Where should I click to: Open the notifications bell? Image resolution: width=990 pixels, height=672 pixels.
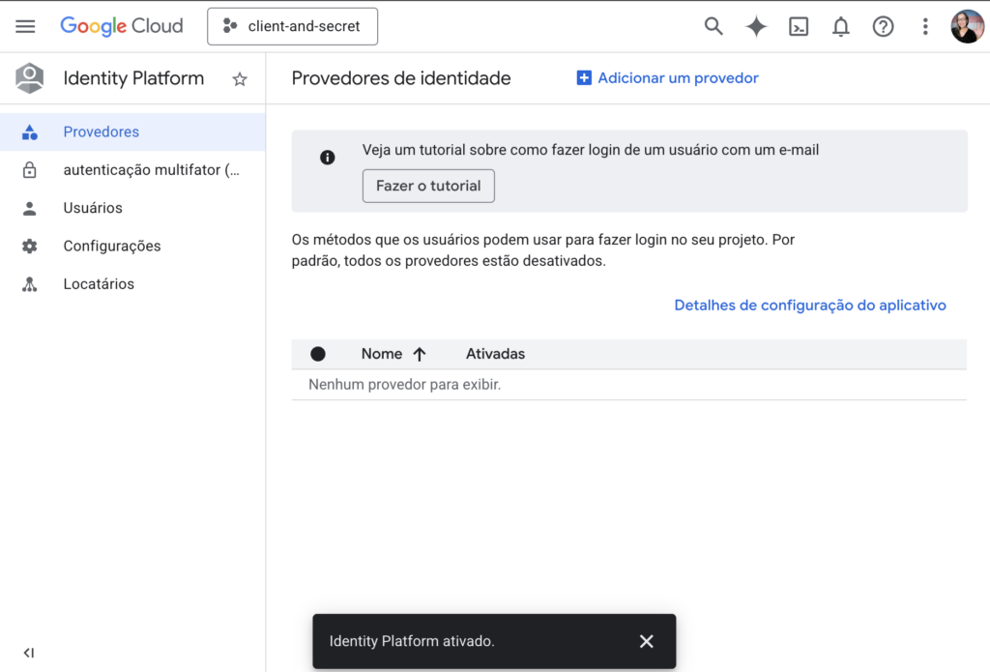tap(841, 26)
